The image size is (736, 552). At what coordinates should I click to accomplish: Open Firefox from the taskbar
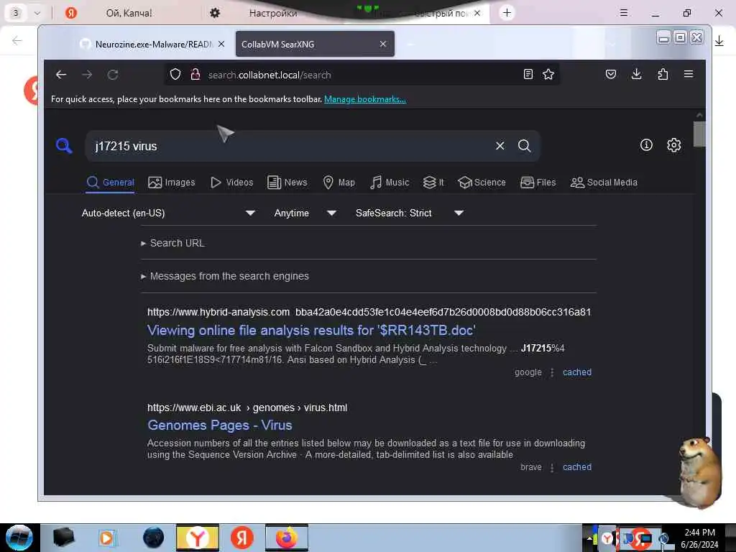(286, 538)
